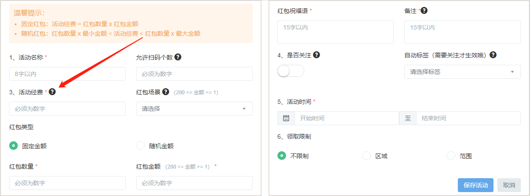Image resolution: width=530 pixels, height=196 pixels.
Task: Open the 红包场景 dropdown
Action: 194,109
